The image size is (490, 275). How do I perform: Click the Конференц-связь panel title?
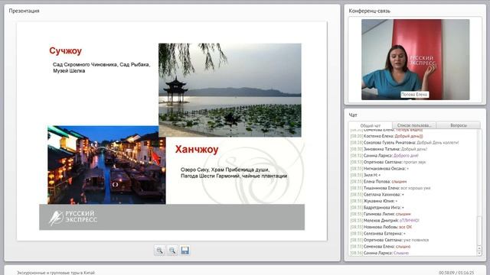[369, 11]
